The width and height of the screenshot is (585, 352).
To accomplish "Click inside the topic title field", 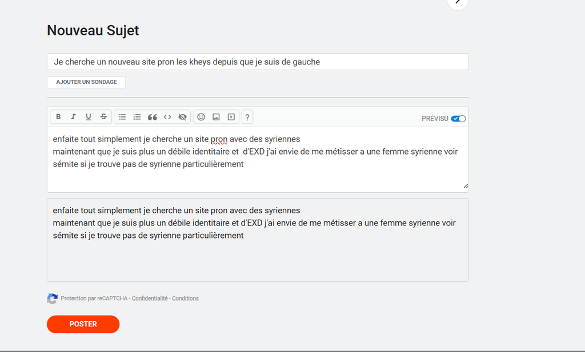I will click(x=258, y=62).
